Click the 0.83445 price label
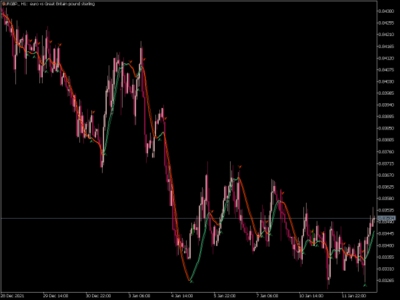This screenshot has width=400, height=300. click(386, 234)
